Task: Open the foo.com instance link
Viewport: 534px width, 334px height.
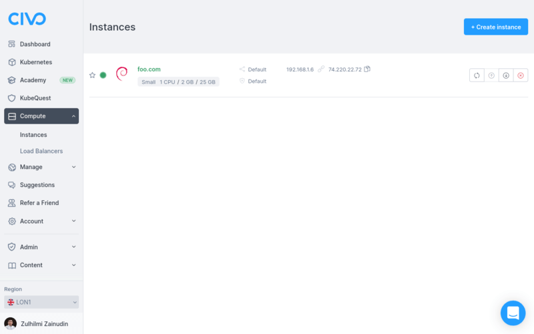Action: coord(149,69)
